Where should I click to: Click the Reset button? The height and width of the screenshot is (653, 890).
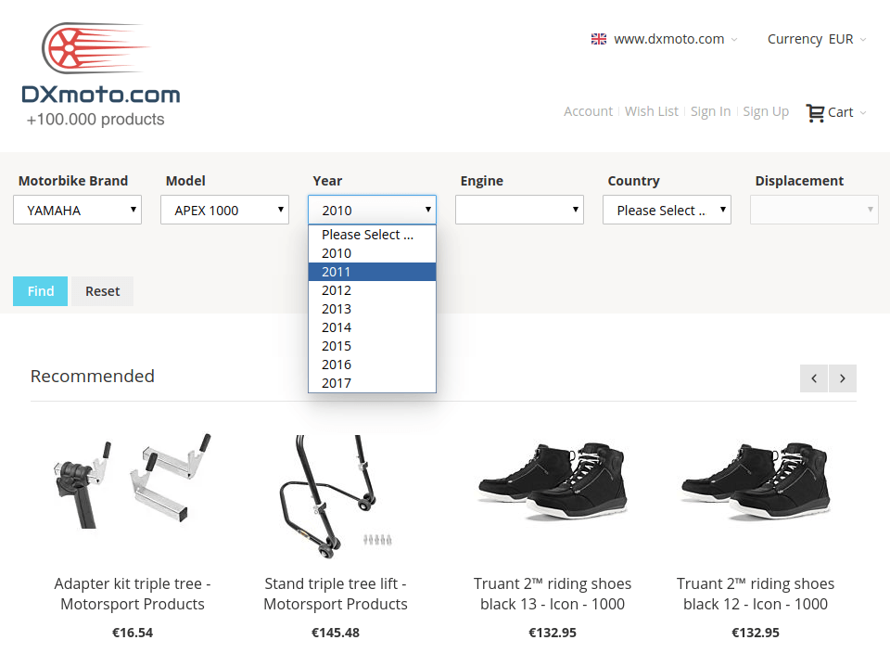coord(103,291)
